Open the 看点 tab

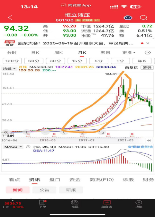14,180
